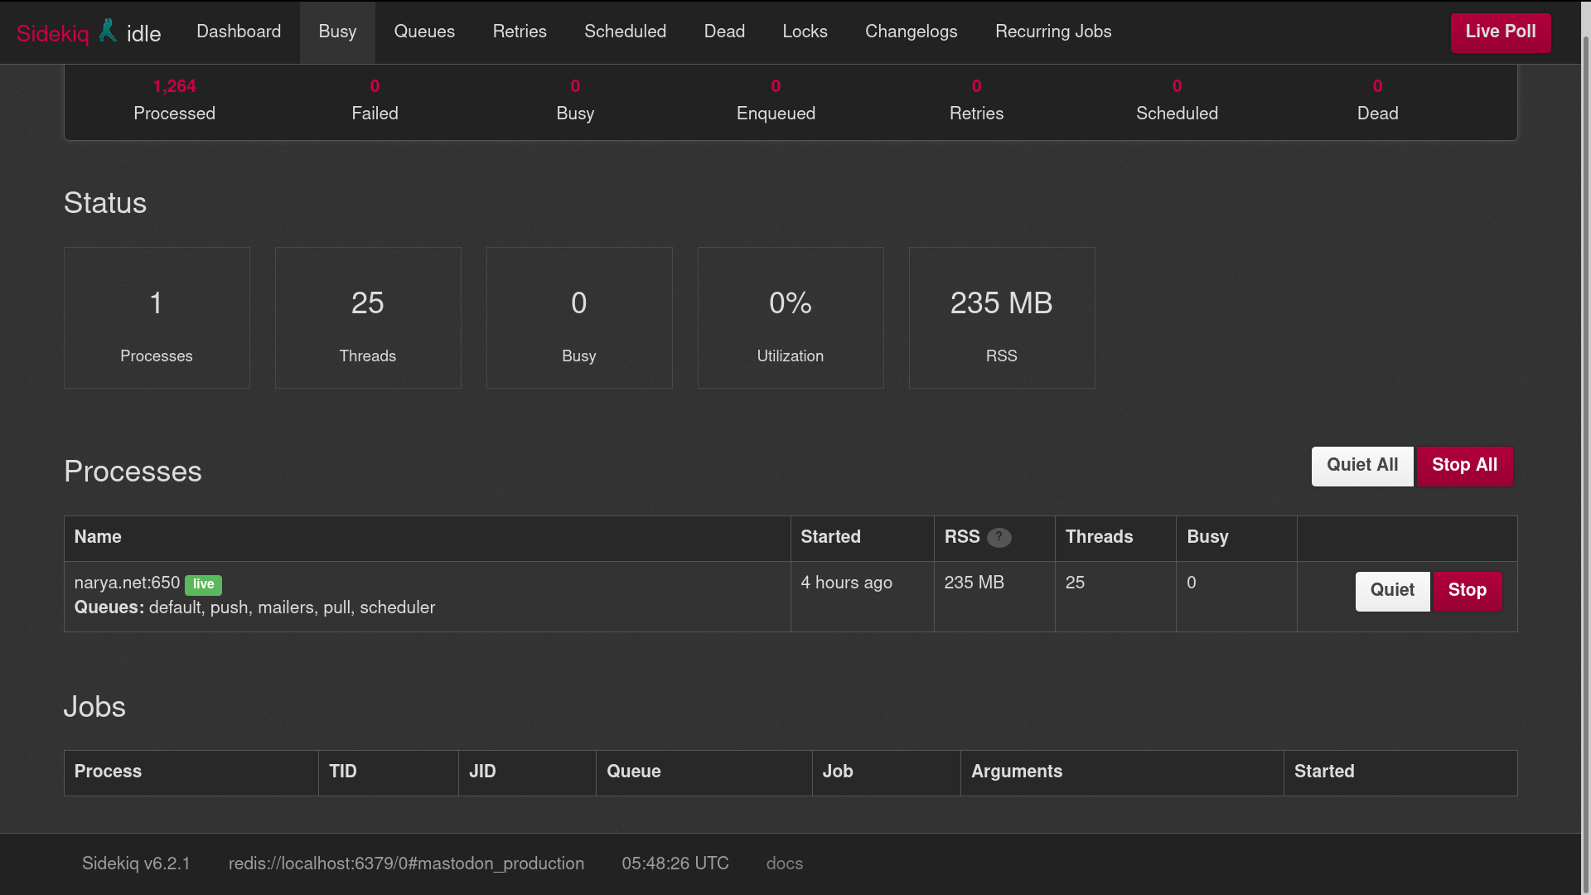This screenshot has width=1591, height=895.
Task: Open the Dashboard tab
Action: [x=239, y=31]
